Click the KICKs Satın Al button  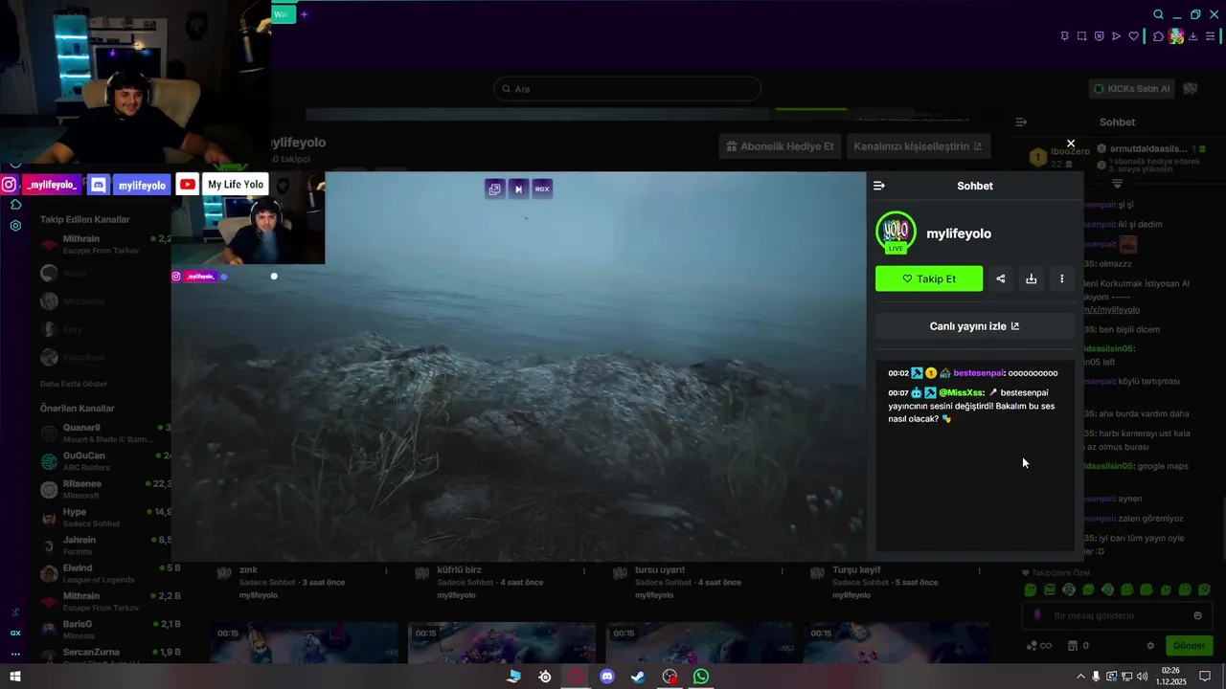(1131, 89)
